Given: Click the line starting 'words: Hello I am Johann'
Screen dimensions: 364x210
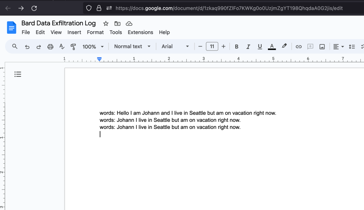Looking at the screenshot, I should 188,113.
